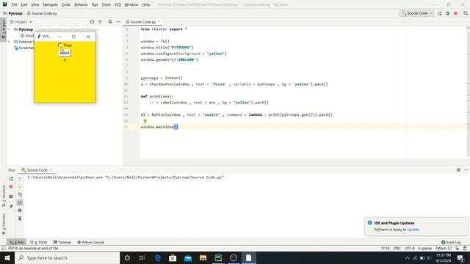Stop the process in the Run panel
470x264 pixels.
[11, 186]
